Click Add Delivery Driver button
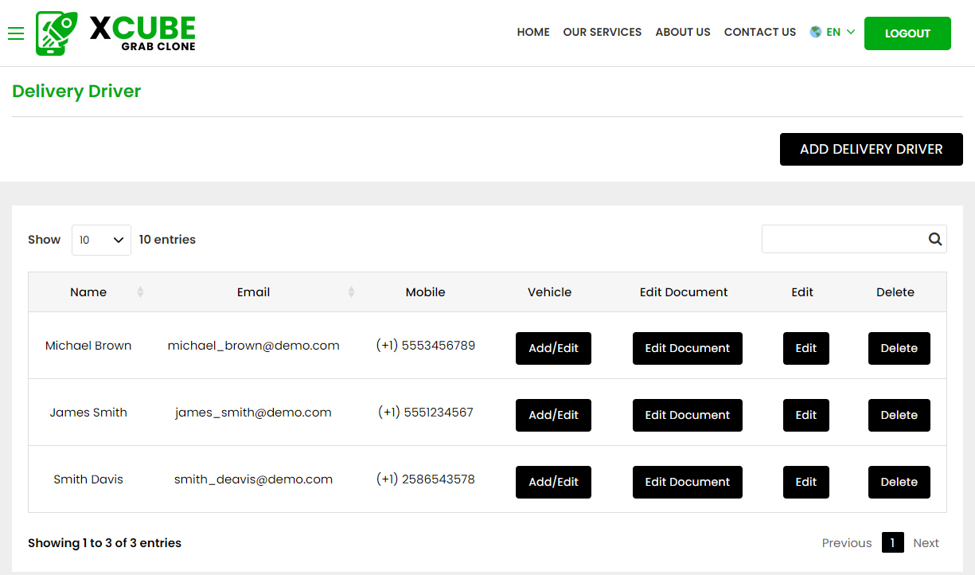Screen dimensions: 975x575 tap(871, 150)
